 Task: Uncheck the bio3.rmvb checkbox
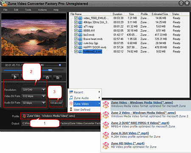point(76,35)
